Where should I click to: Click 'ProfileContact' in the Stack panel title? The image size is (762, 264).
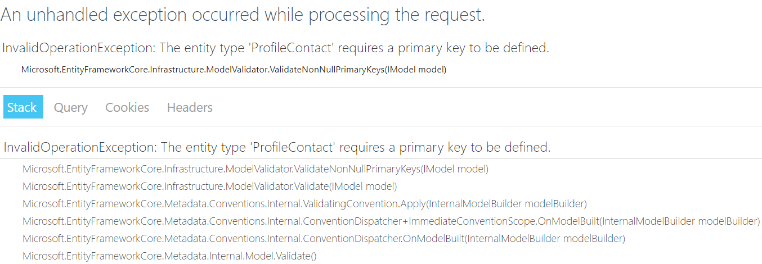[x=293, y=148]
